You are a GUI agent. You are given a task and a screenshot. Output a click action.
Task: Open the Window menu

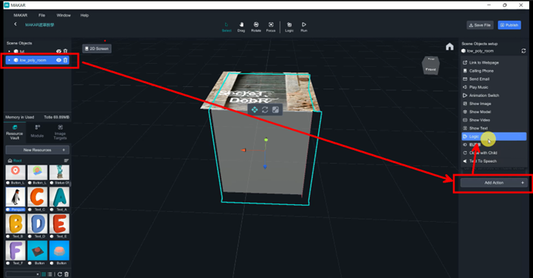(64, 15)
